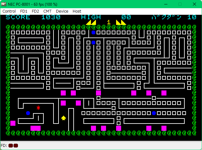The width and height of the screenshot is (202, 150).
Task: Click the blue ball between the column squares
Action: pos(93,43)
